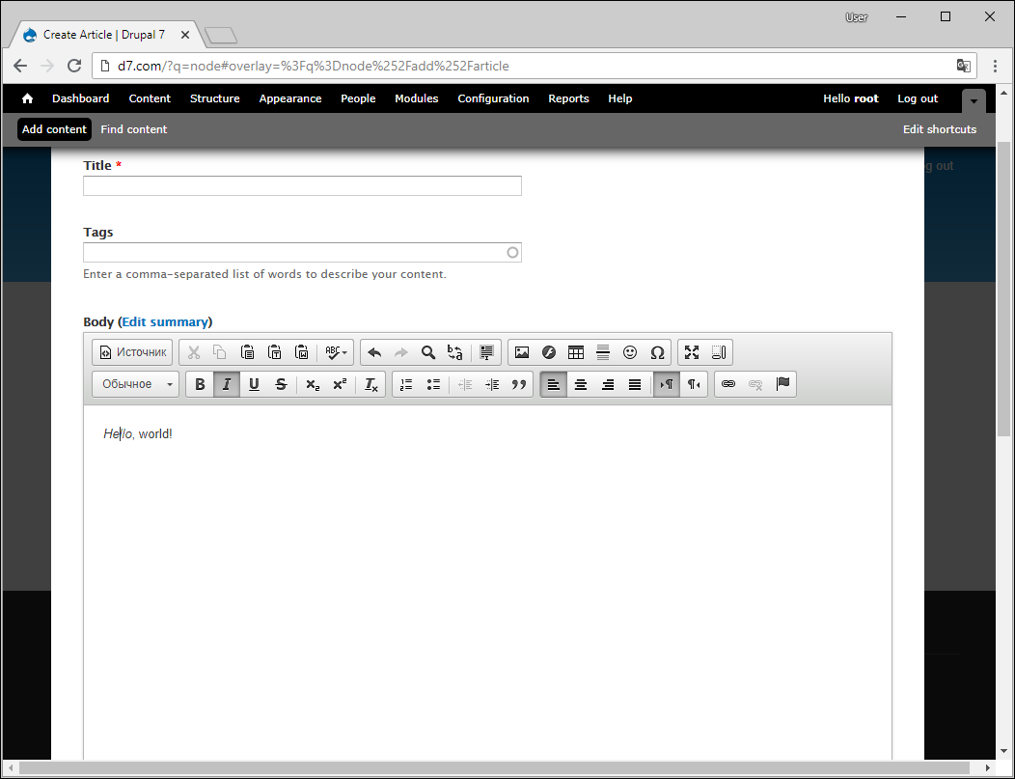The height and width of the screenshot is (779, 1015).
Task: Insert a block quote
Action: pos(519,384)
